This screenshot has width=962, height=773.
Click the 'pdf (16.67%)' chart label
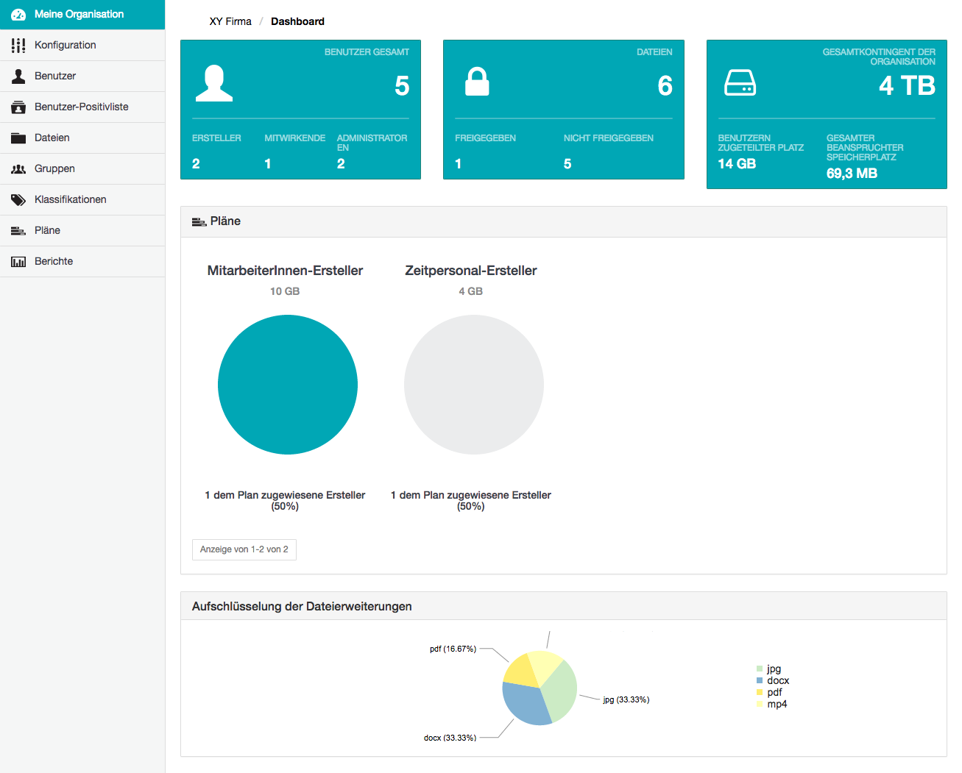[453, 649]
